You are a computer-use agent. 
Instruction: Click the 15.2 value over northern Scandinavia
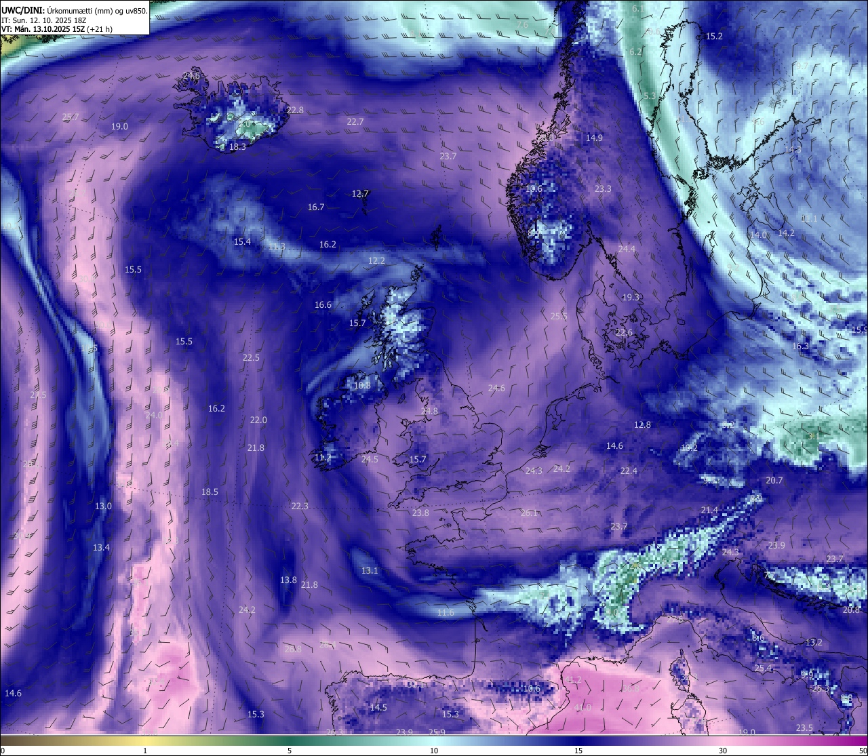[x=714, y=36]
